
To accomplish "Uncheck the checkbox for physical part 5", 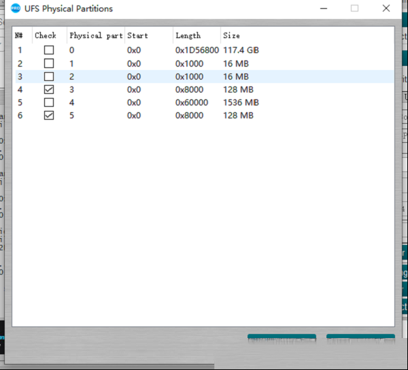I will [49, 115].
